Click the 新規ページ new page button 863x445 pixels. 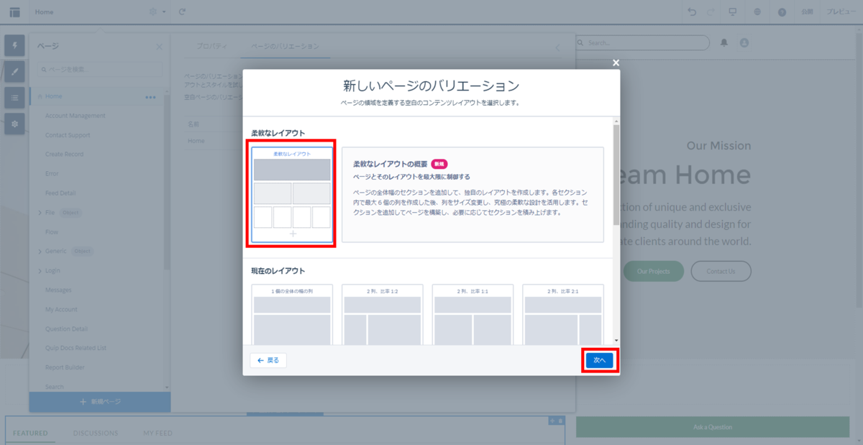[x=100, y=402]
